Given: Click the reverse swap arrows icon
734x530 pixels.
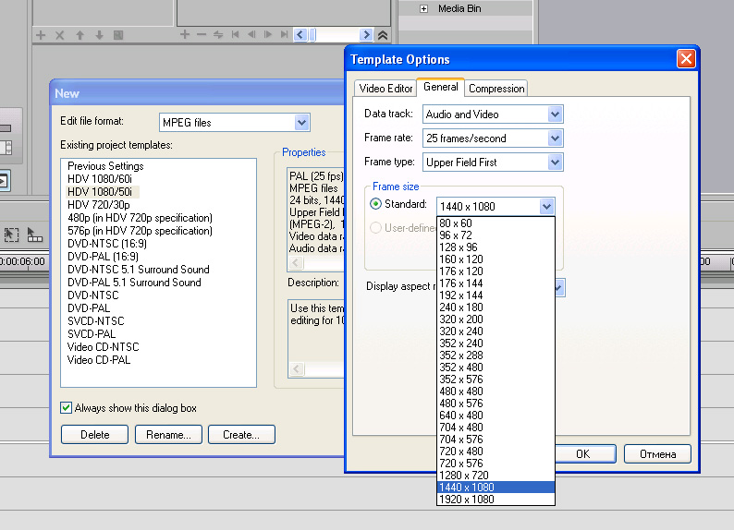Looking at the screenshot, I should [x=218, y=34].
